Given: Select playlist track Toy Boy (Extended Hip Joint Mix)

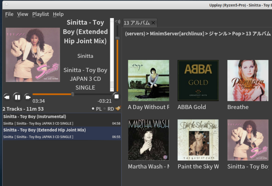Looking at the screenshot, I should [62, 133].
